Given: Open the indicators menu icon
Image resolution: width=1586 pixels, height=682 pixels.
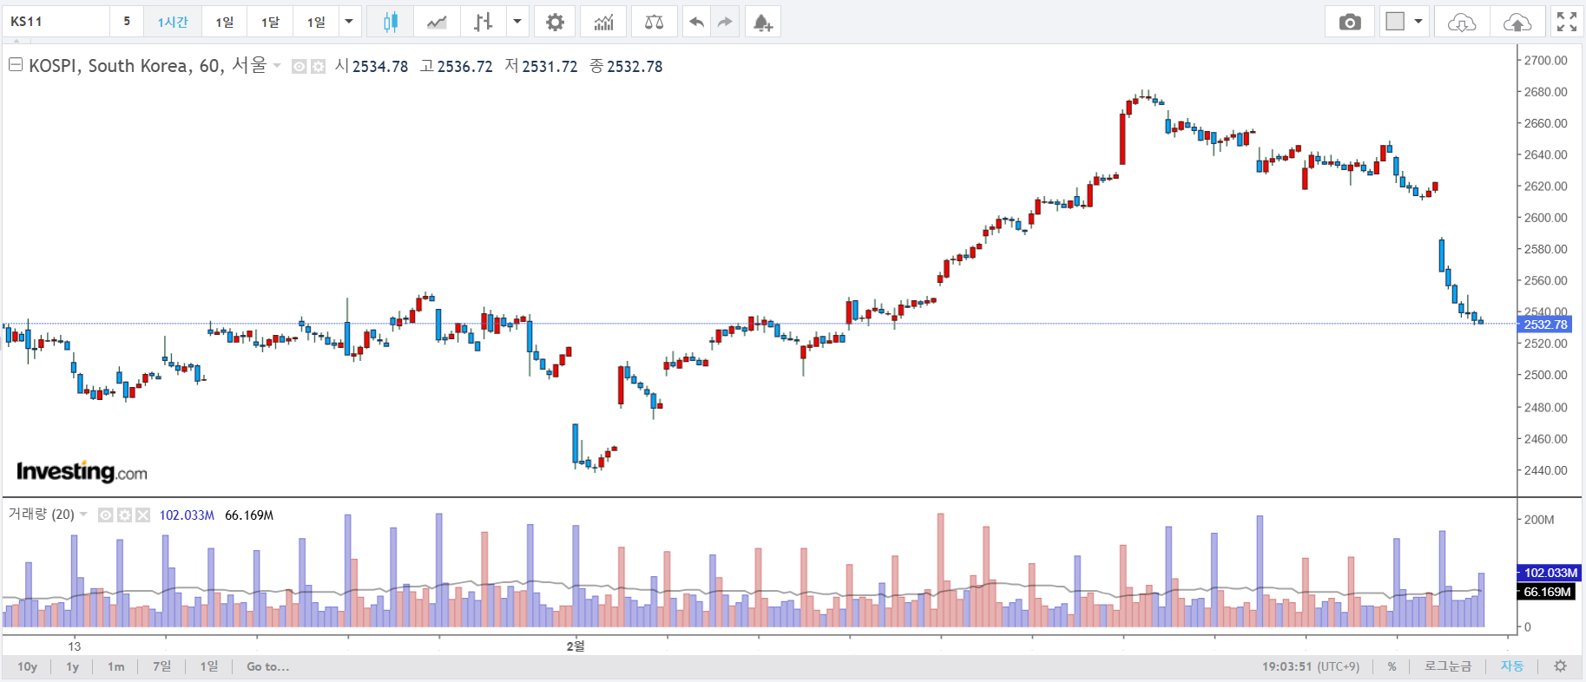Looking at the screenshot, I should (603, 22).
